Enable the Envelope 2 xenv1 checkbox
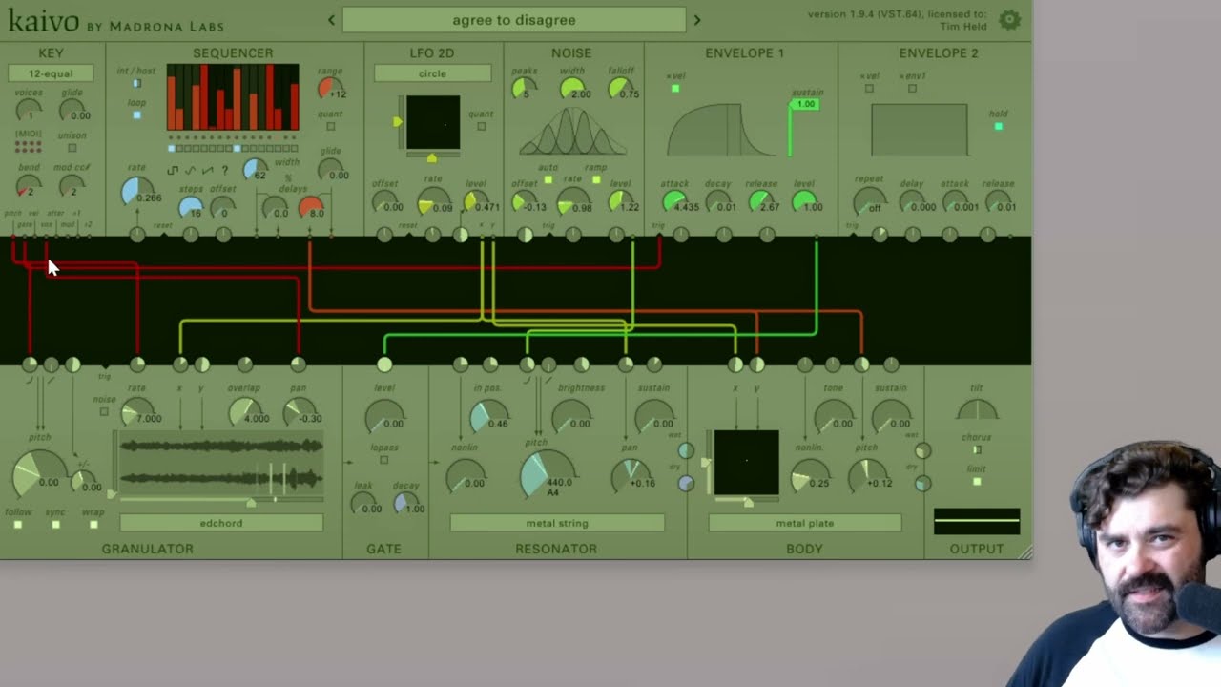 (x=912, y=89)
